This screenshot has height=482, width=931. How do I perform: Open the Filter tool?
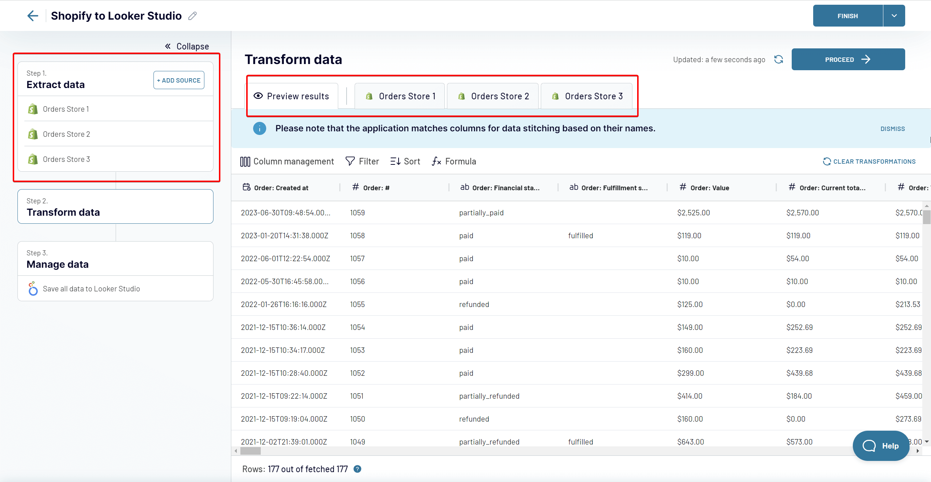point(362,161)
